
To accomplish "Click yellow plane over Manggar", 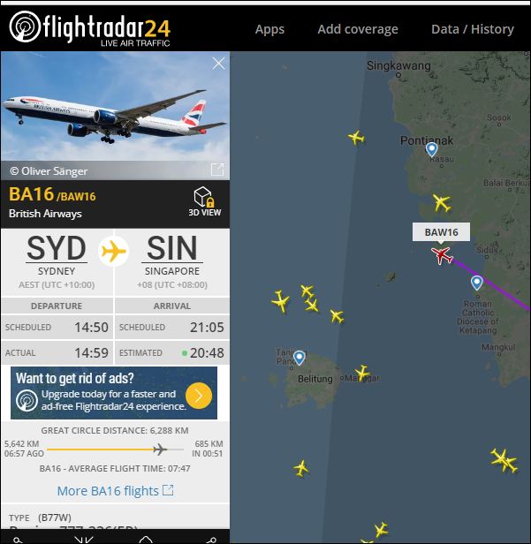I will [362, 374].
